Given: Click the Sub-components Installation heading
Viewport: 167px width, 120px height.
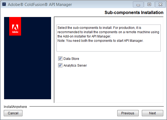Looking at the screenshot, I should (x=134, y=13).
